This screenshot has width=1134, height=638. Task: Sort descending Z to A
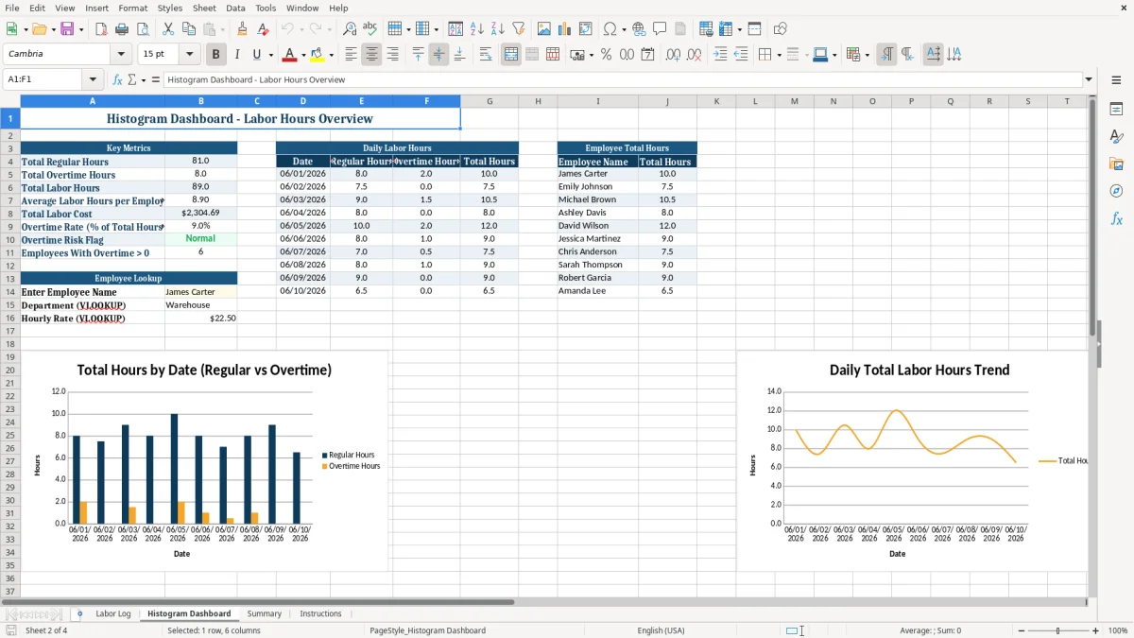click(497, 29)
